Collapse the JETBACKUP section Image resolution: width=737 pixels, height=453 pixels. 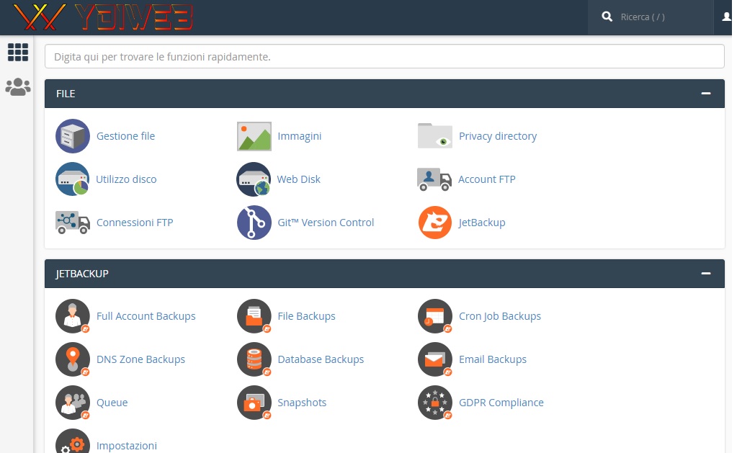pos(705,274)
